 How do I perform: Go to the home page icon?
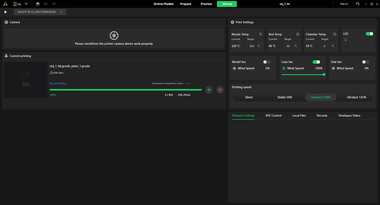[6, 12]
